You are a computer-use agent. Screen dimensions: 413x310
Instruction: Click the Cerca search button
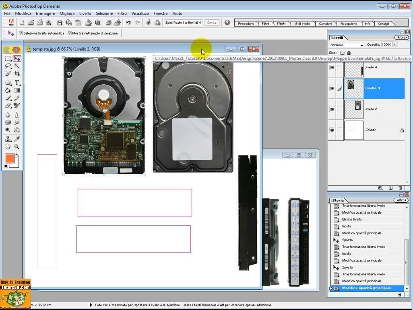(x=211, y=22)
